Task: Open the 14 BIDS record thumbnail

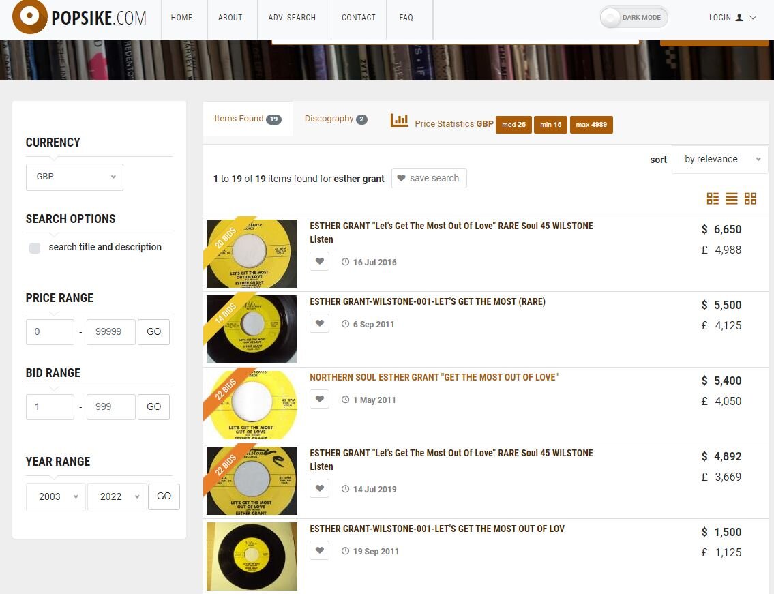Action: click(252, 329)
